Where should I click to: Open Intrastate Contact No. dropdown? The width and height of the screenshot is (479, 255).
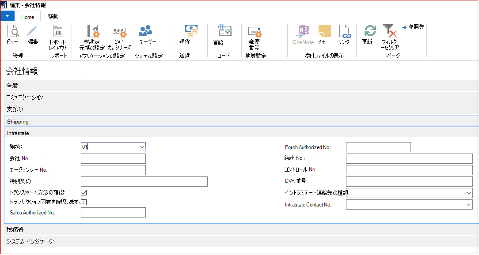pyautogui.click(x=469, y=205)
